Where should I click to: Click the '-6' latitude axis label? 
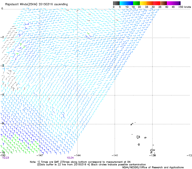[2, 94]
